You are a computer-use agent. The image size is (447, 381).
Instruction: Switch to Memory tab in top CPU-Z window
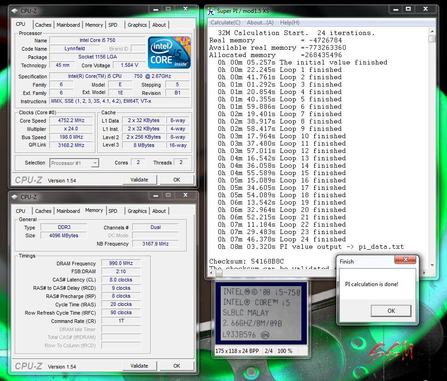[94, 25]
